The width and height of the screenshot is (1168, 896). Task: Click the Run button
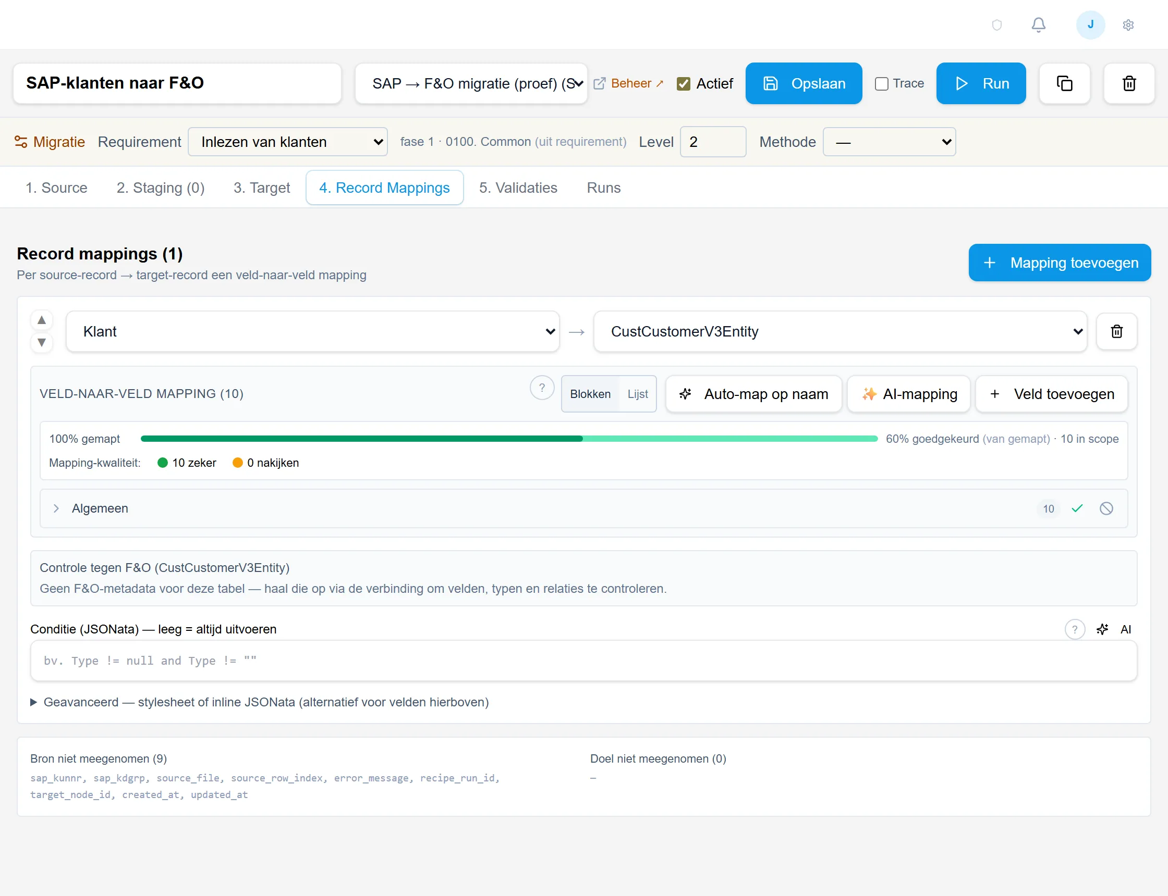[x=981, y=83]
